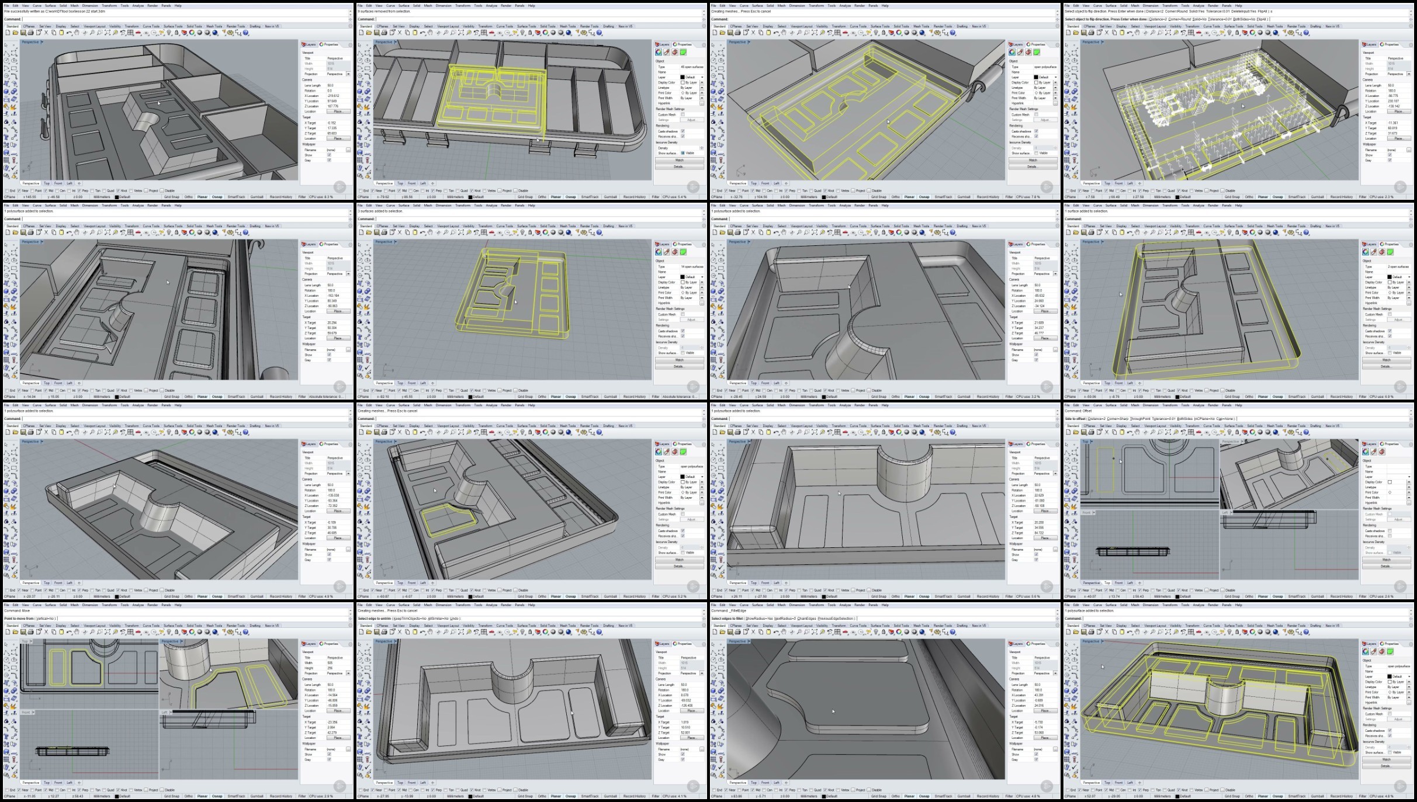Open Linetype dropdown in '9 surfaces removed' frame
Screen dimensions: 1417x802
click(x=702, y=88)
